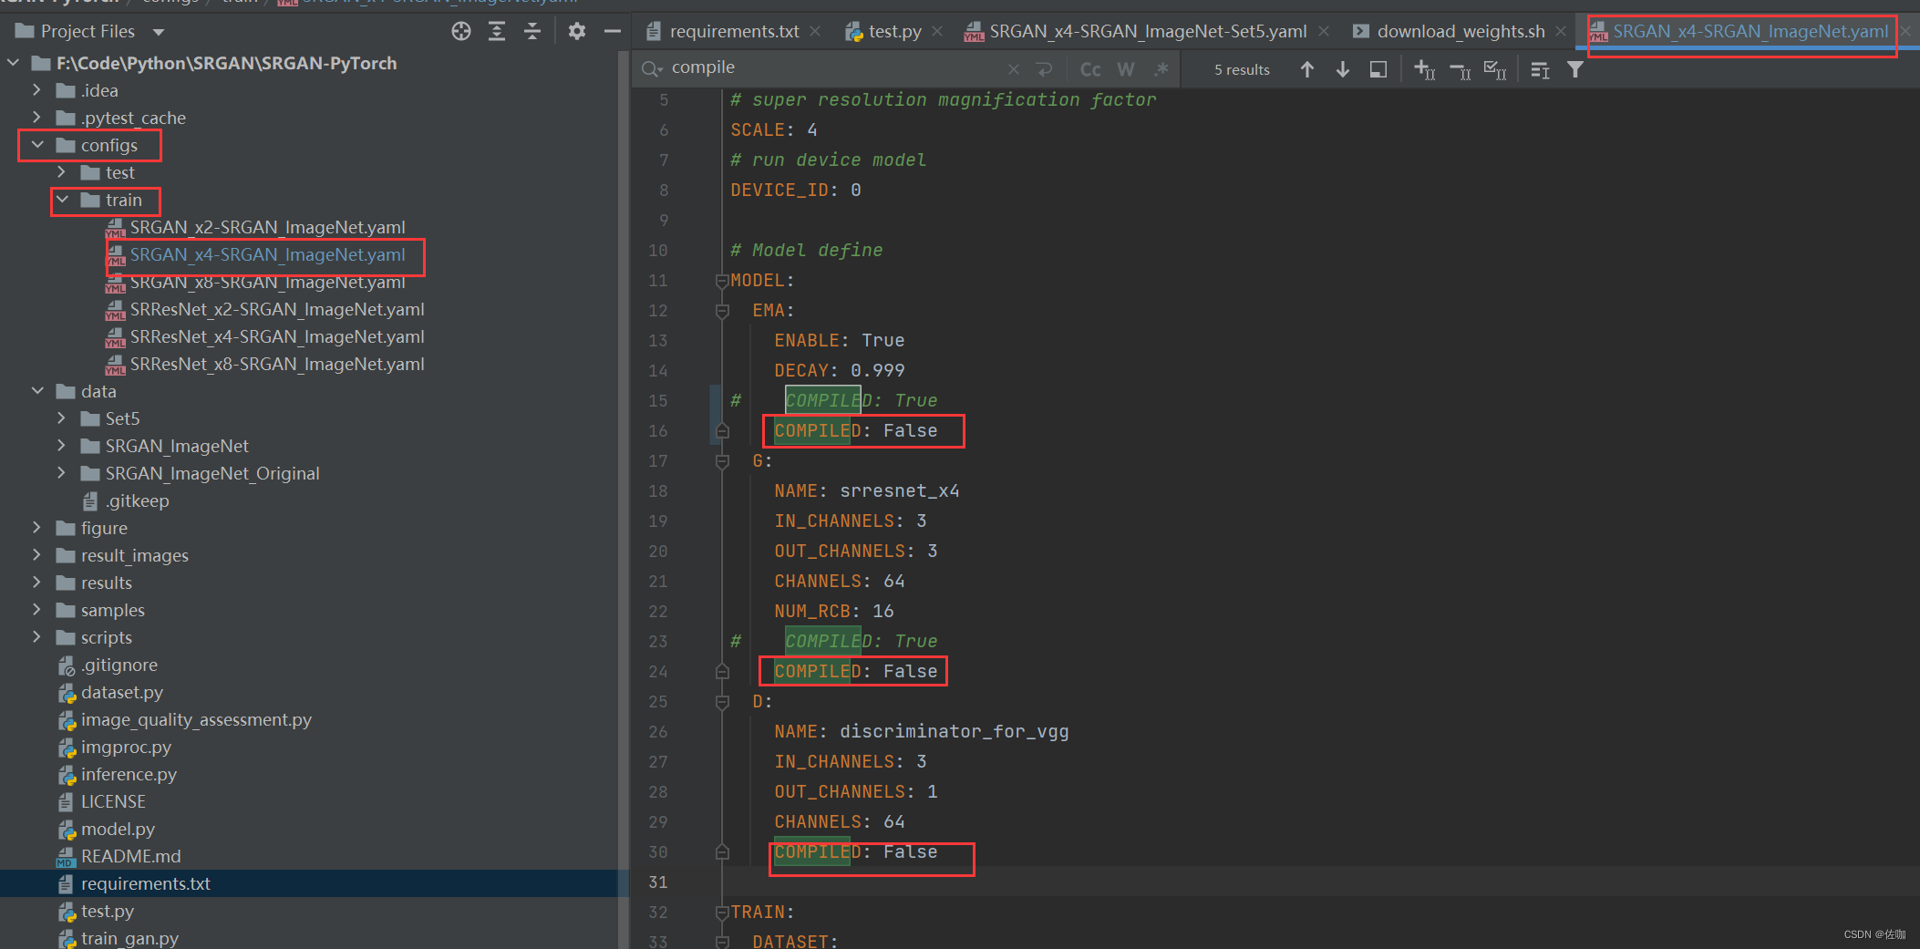Collapse the data folder
Screen dimensions: 1920x949
coord(37,391)
